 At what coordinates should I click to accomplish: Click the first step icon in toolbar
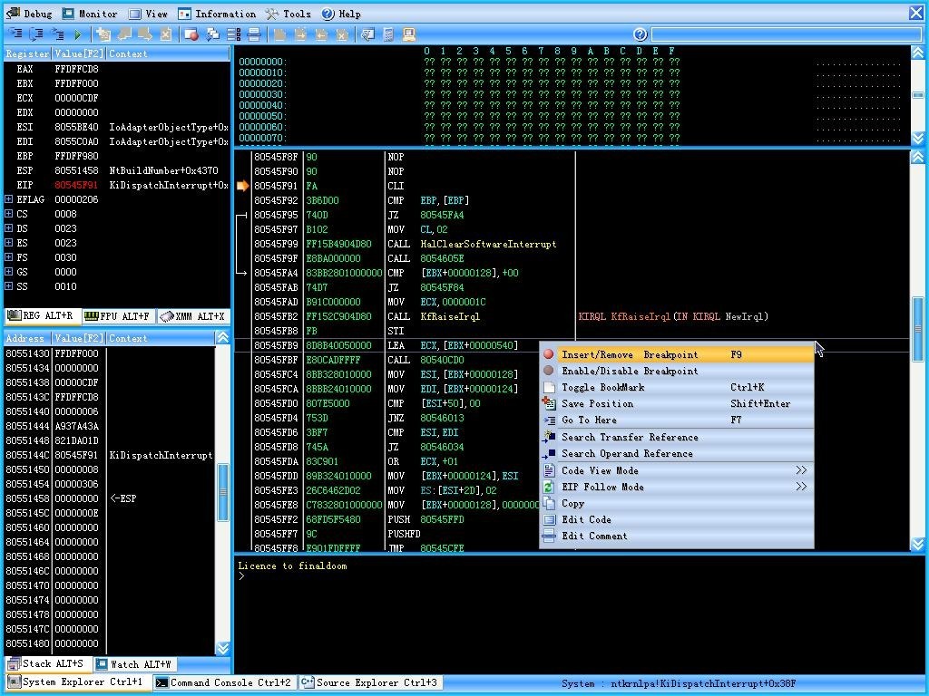click(15, 34)
